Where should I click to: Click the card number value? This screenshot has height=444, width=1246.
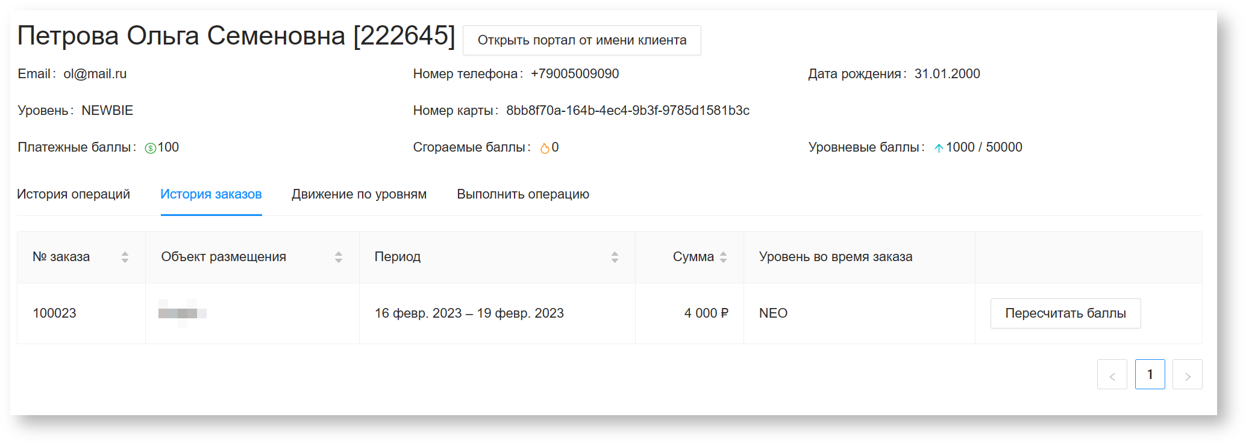click(628, 111)
